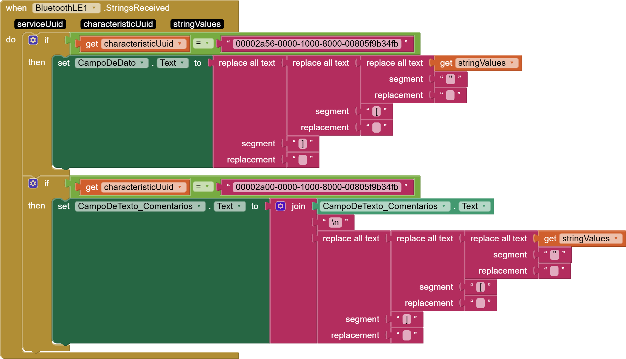626x359 pixels.
Task: Click the second if block's gear mutator icon
Action: (33, 183)
